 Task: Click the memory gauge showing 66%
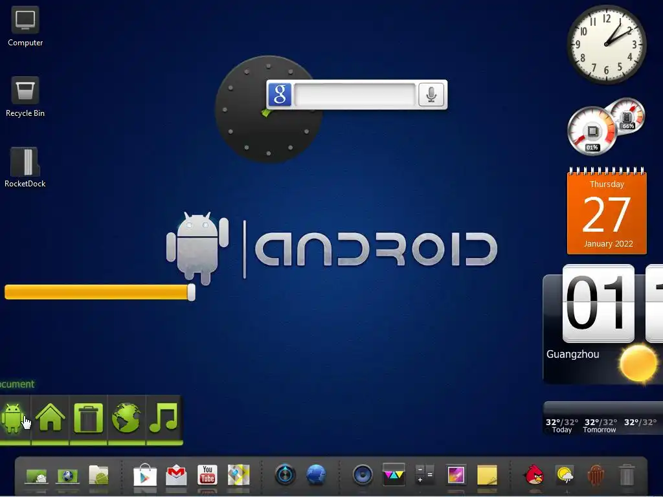(628, 115)
